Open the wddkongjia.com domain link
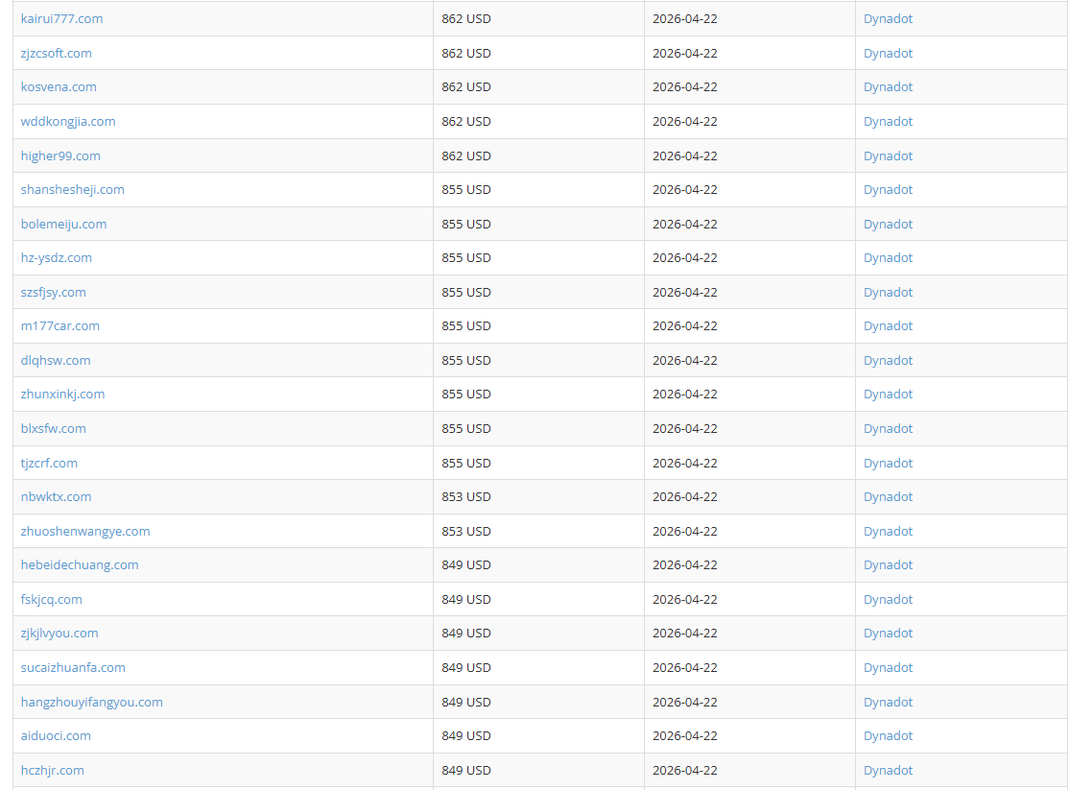 pos(68,122)
